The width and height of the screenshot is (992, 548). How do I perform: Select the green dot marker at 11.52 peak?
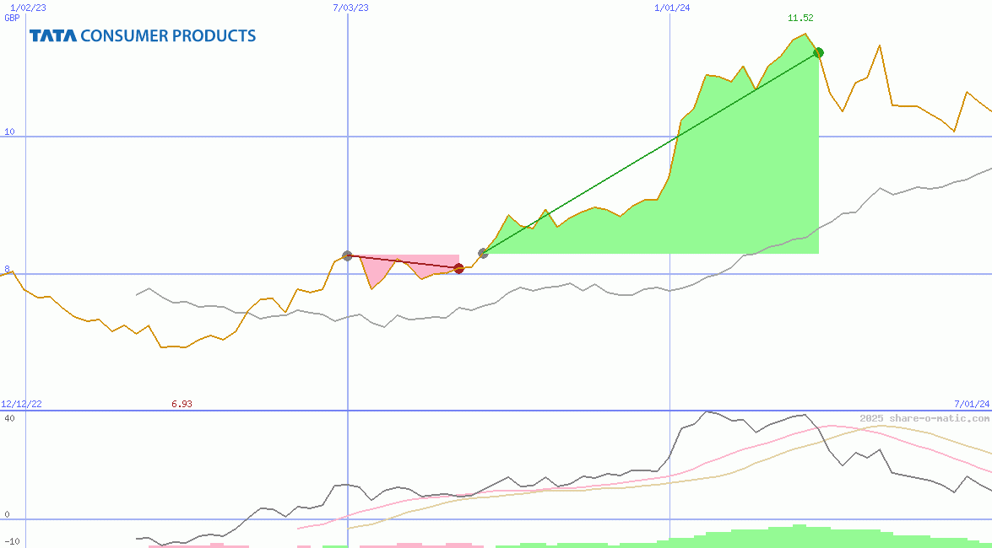817,52
